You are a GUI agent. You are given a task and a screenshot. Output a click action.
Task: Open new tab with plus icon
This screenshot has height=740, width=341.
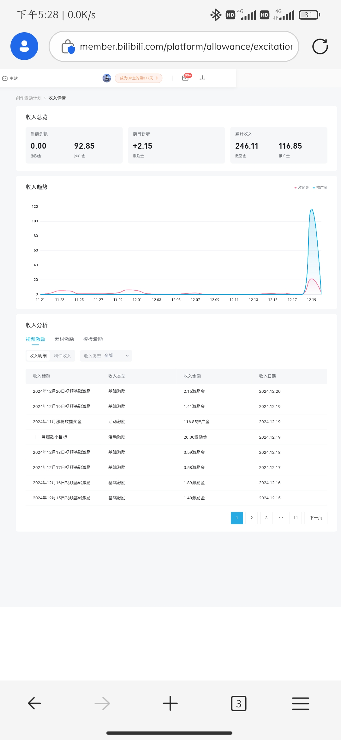click(170, 703)
